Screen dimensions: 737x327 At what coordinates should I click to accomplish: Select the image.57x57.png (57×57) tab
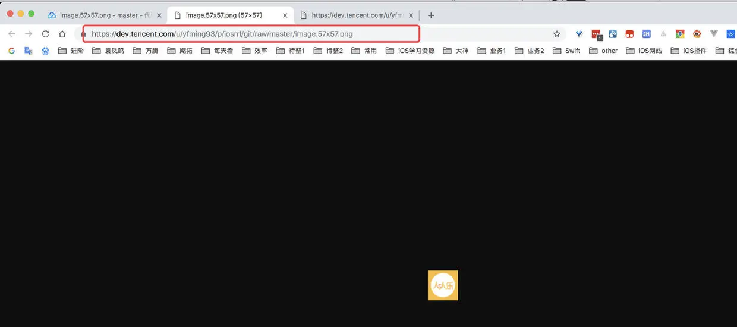230,15
